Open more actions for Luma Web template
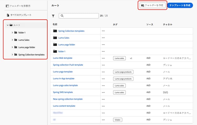 click(103, 58)
